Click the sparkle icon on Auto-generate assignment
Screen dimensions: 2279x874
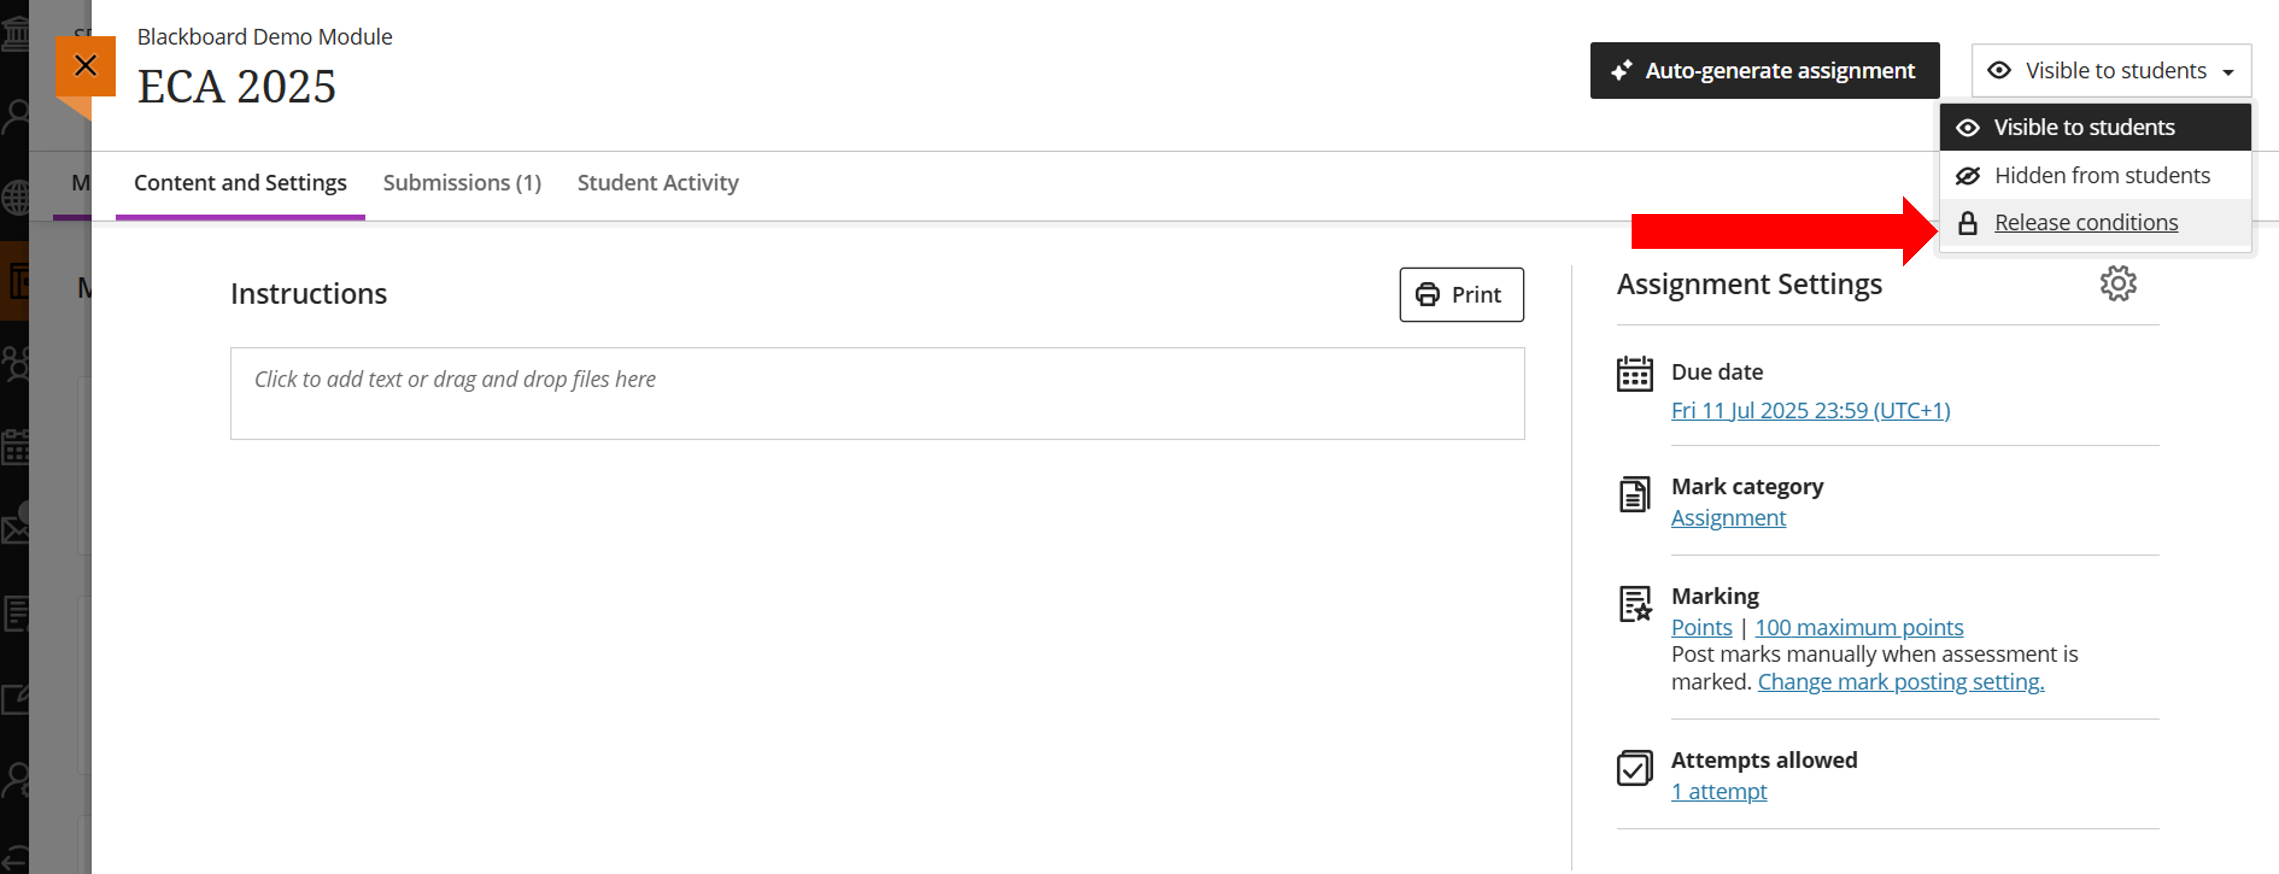(x=1621, y=71)
